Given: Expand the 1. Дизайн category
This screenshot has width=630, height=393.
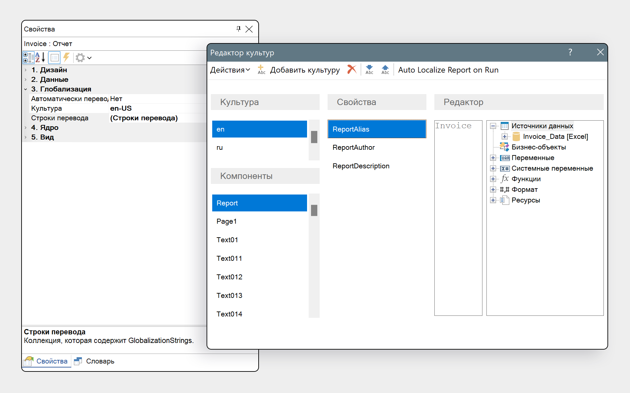Looking at the screenshot, I should (x=26, y=70).
